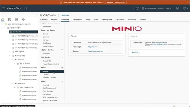Select Default CNI under TKG Service
The image size is (190, 107).
[47, 61]
